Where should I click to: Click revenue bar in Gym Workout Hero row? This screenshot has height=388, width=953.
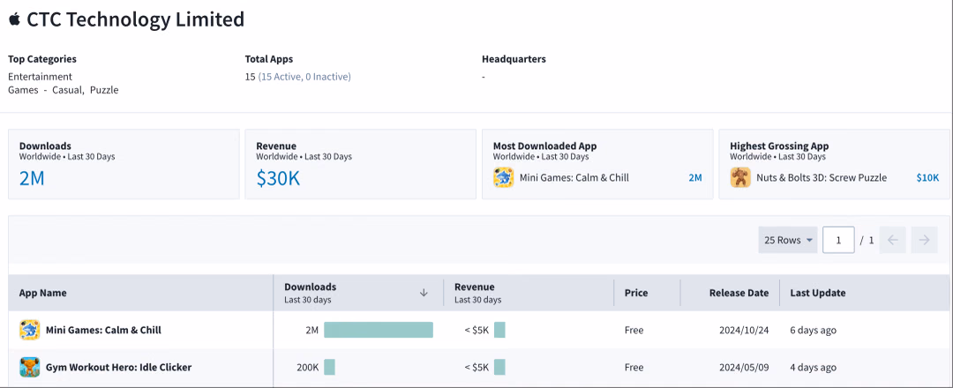tap(499, 368)
